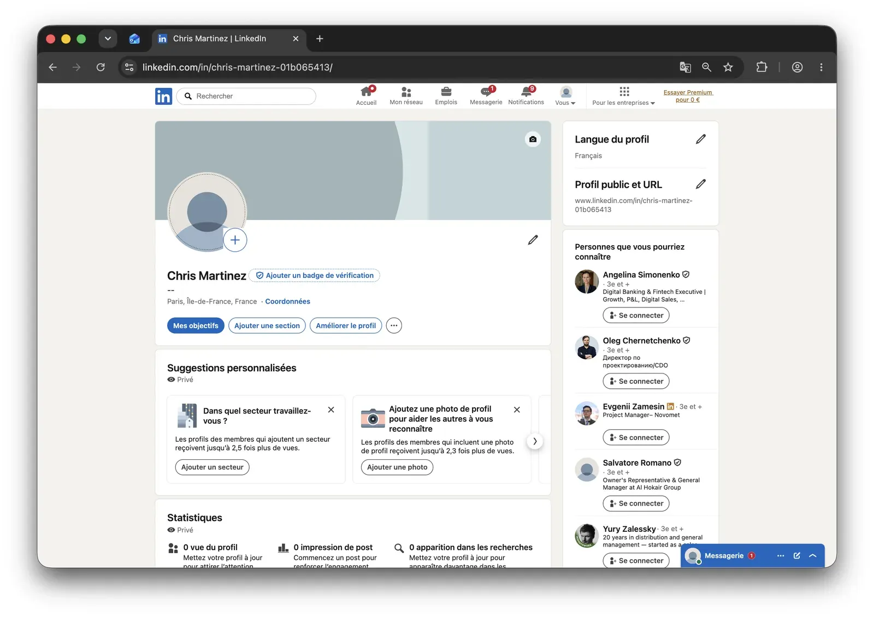Connect with Angelina Simonenko
This screenshot has width=874, height=617.
636,316
